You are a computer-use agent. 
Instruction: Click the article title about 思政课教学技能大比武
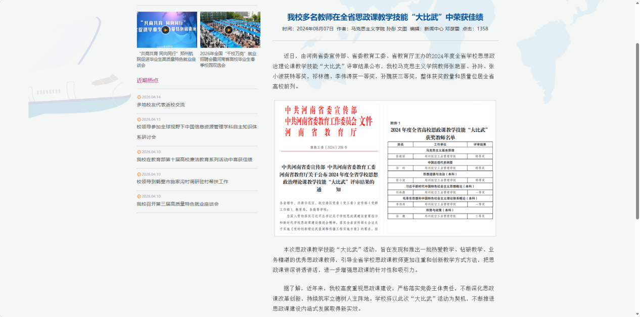pos(385,18)
